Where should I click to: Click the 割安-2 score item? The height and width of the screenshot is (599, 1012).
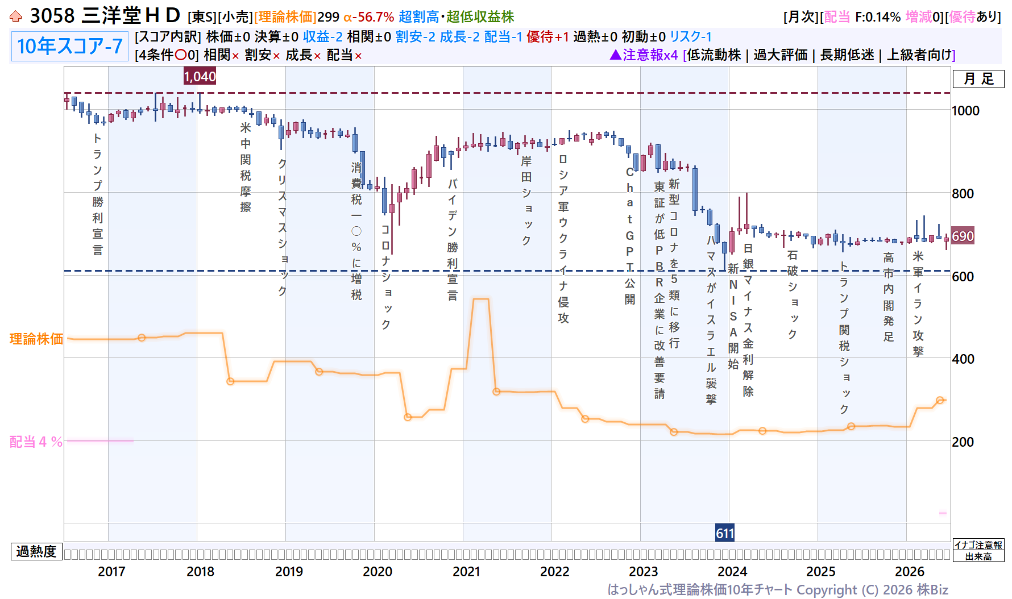coord(416,37)
